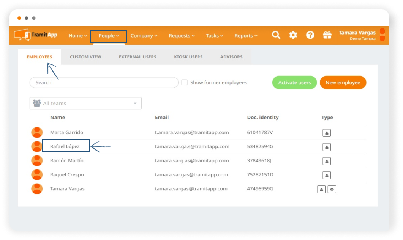Open settings via the gear icon in header

[x=293, y=35]
